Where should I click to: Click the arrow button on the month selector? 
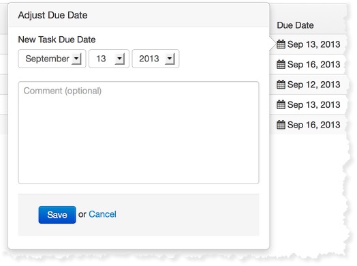coord(76,59)
